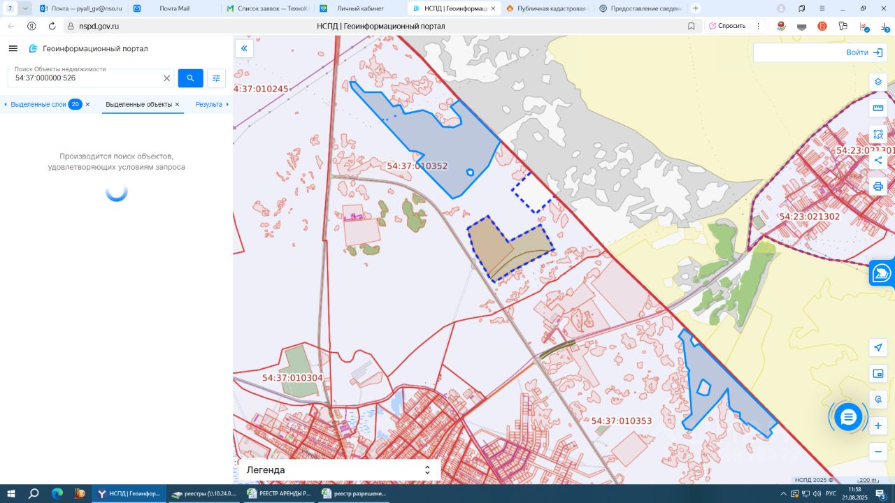Expand the Легенда panel
The image size is (895, 503).
[339, 470]
